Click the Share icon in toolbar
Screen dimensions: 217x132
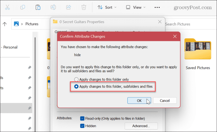coord(68,7)
